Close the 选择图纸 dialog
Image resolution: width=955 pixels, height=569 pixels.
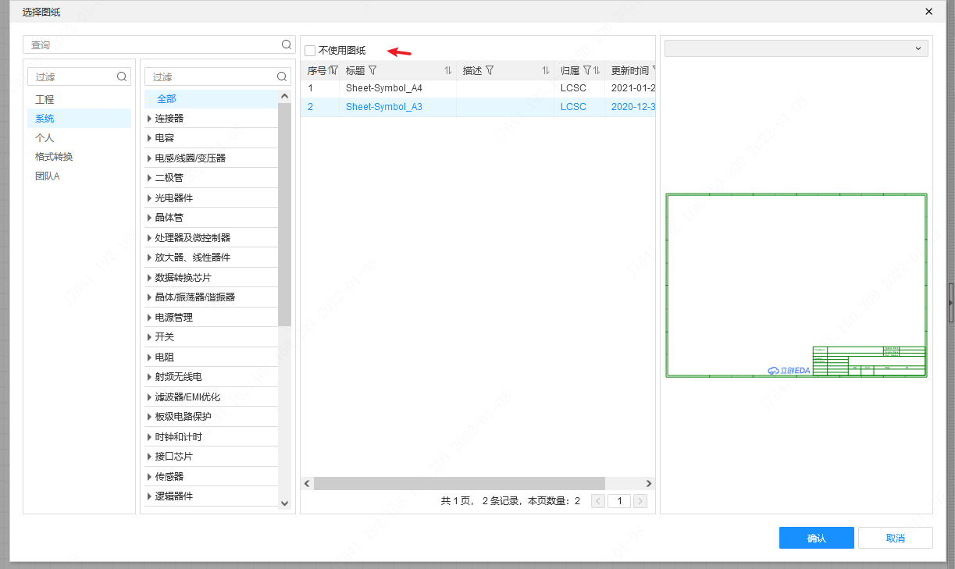click(x=928, y=12)
